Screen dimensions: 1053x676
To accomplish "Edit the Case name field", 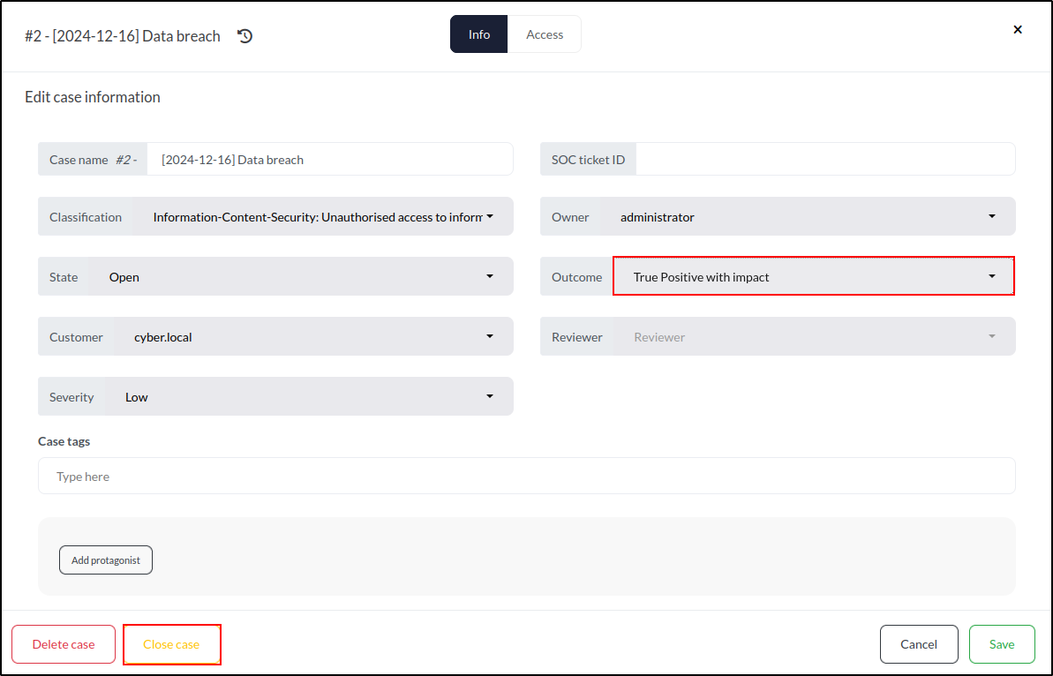I will 330,159.
